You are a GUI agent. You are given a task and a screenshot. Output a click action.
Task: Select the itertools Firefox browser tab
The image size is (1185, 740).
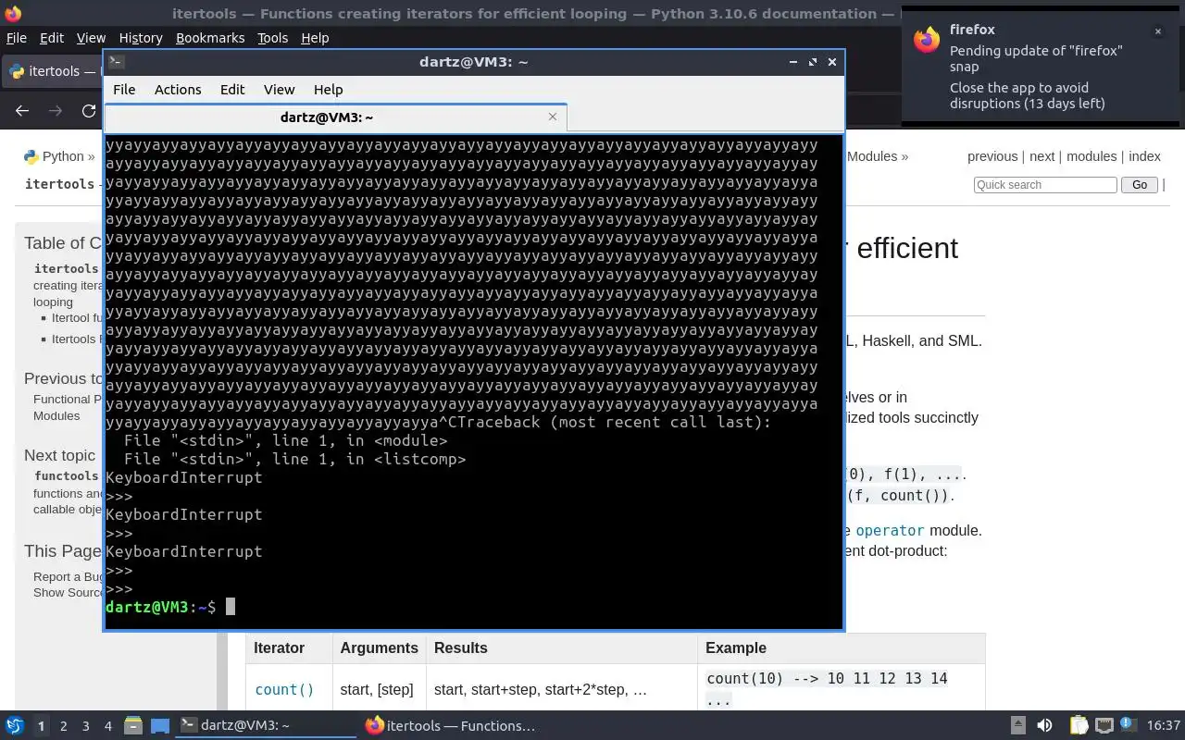click(x=54, y=71)
